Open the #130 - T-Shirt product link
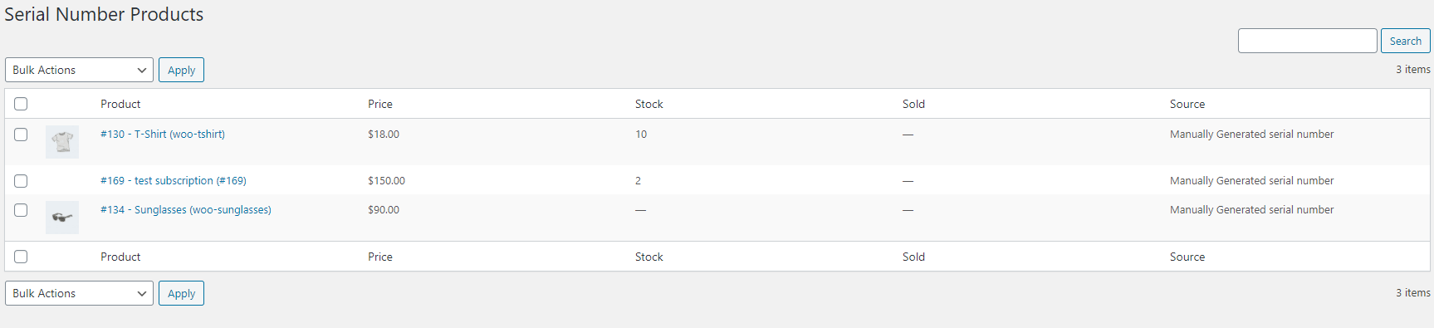1434x328 pixels. [163, 134]
